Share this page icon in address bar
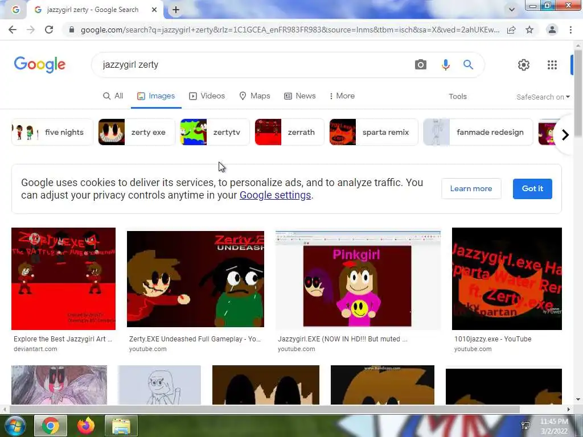The image size is (583, 437). pos(511,30)
